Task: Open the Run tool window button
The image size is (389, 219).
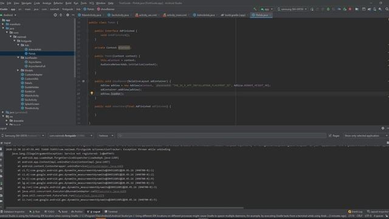Action: pyautogui.click(x=35, y=212)
